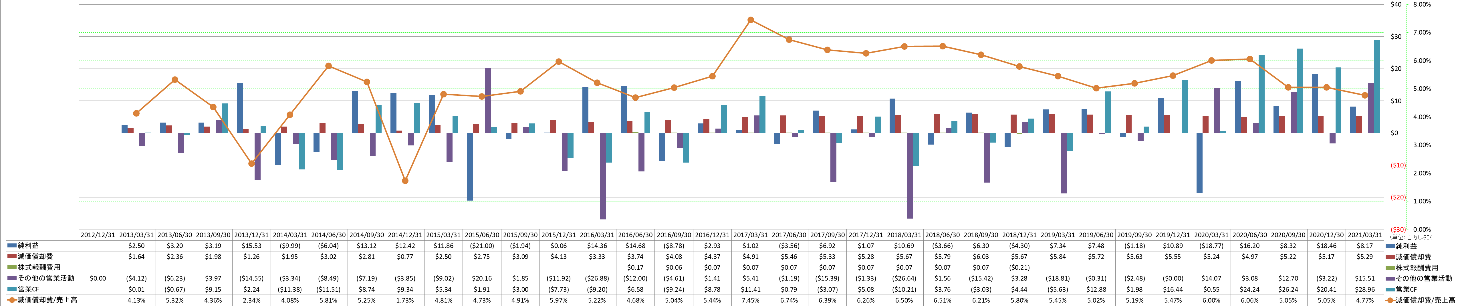
Task: Click the 5.00% secondary axis label
Action: [x=1422, y=89]
